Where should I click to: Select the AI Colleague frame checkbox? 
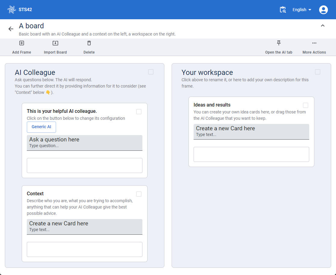[x=151, y=72]
